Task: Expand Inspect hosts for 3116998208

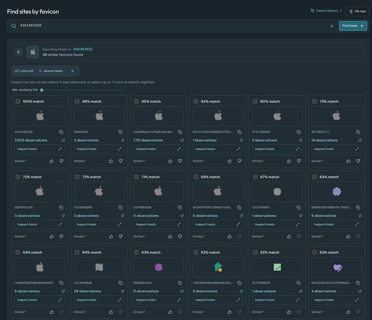Action: [x=99, y=224]
